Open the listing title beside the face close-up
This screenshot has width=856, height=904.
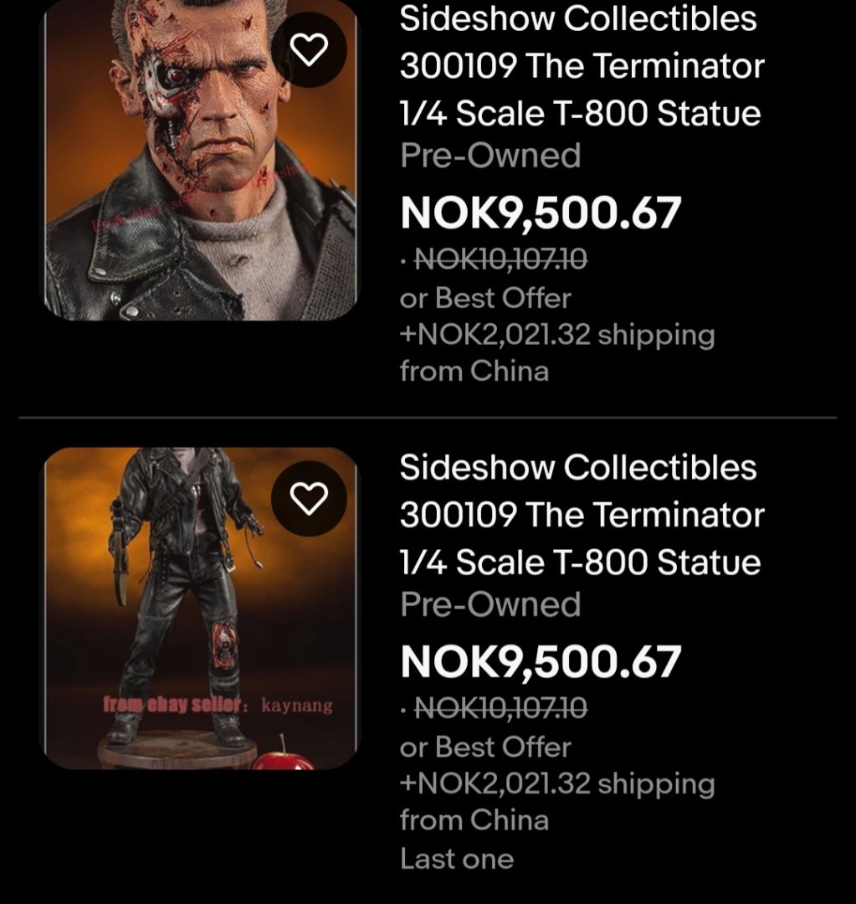coord(581,65)
